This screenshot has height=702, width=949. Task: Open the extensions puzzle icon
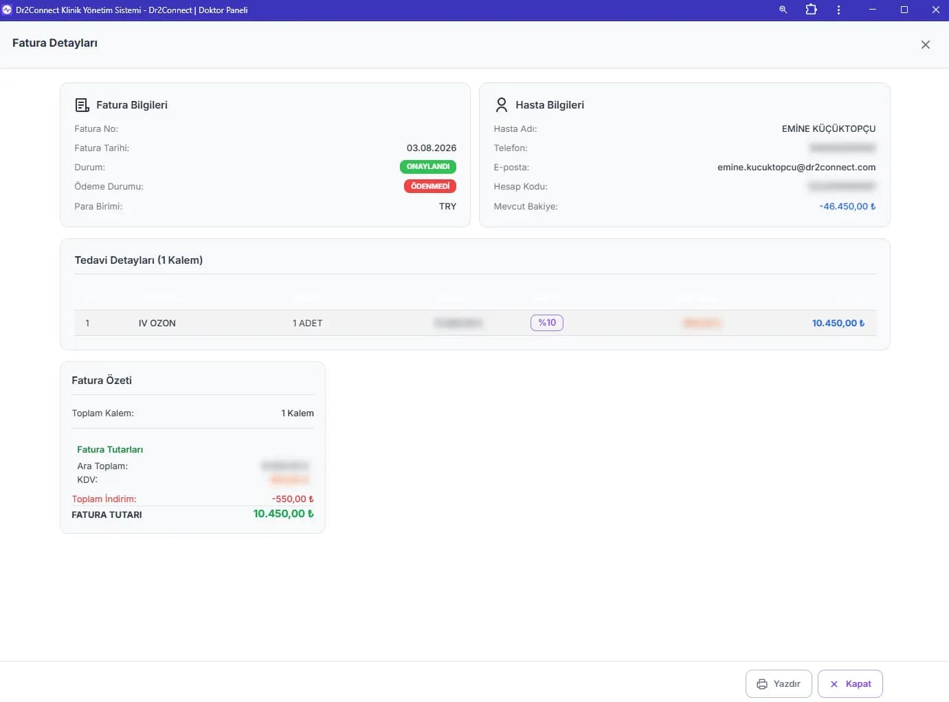point(811,10)
